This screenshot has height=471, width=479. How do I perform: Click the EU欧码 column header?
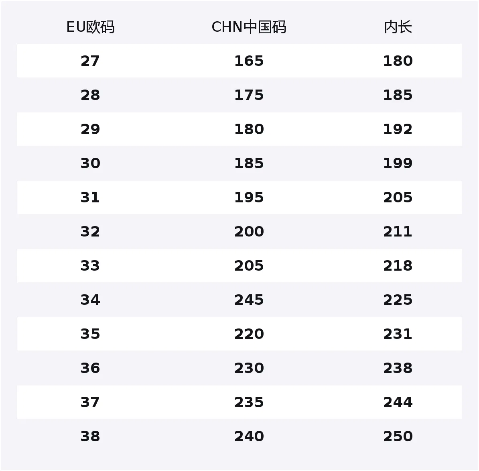pos(90,27)
